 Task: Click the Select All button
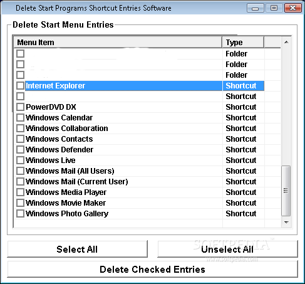[x=78, y=249]
